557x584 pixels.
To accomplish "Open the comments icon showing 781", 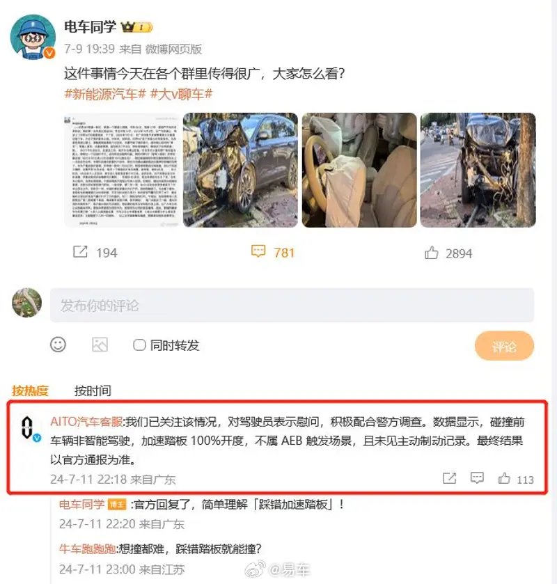I will coord(258,251).
